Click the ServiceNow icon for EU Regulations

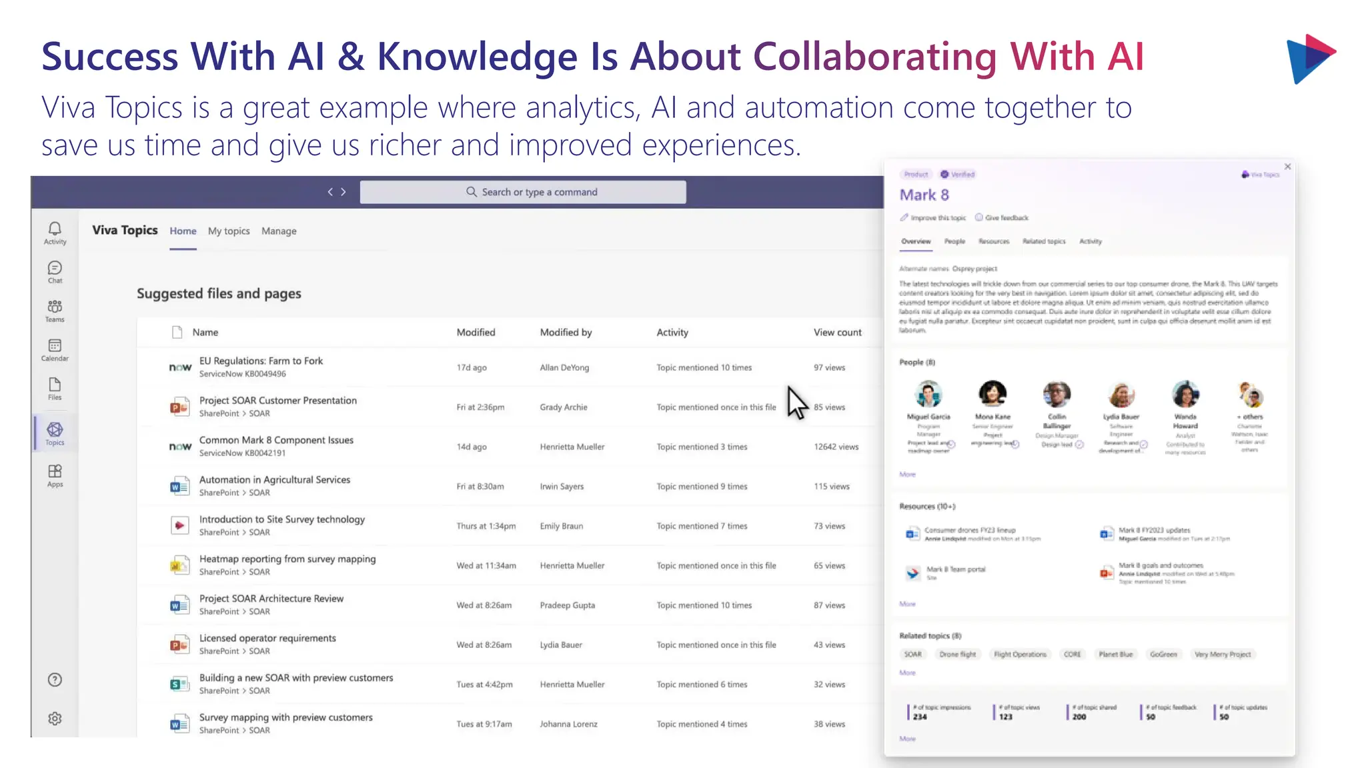(x=180, y=367)
